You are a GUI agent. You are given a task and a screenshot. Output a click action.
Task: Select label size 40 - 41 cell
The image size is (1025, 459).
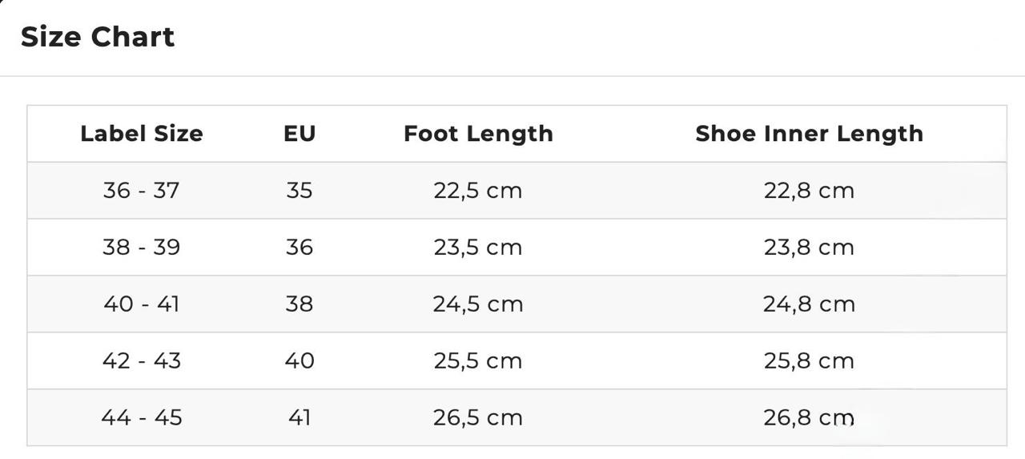(142, 304)
